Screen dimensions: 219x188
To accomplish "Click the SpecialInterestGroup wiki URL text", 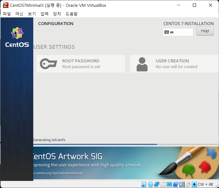I will coord(58,173).
